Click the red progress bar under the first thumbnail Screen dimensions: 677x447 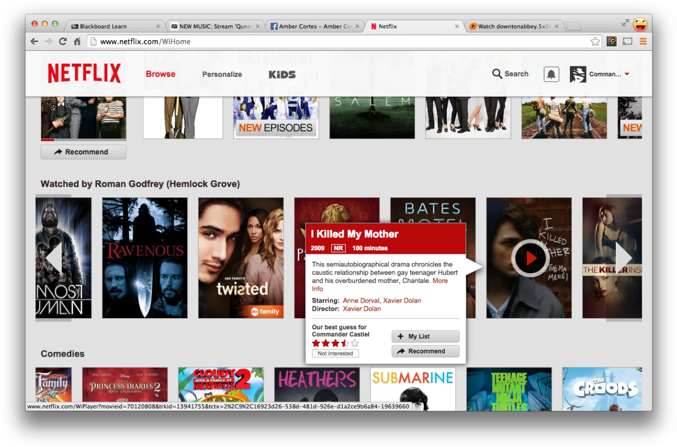click(x=48, y=140)
